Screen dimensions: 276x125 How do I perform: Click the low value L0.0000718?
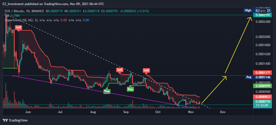pos(91,11)
